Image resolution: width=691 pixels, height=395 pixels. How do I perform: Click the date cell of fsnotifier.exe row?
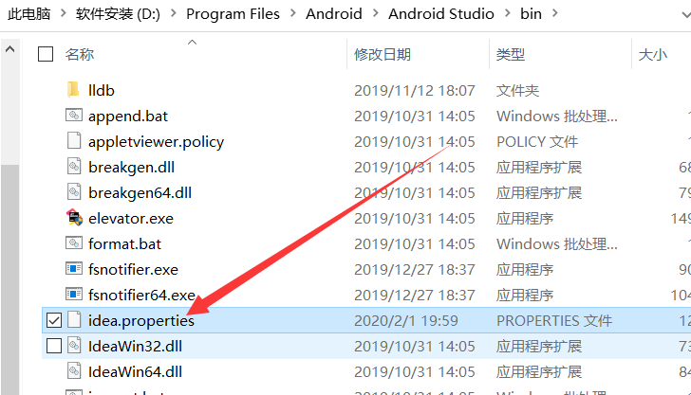(x=414, y=269)
